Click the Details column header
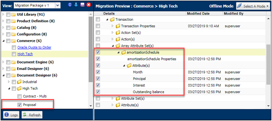 coord(144,14)
